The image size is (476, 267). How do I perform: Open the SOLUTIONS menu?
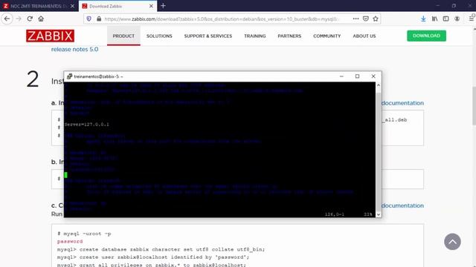[159, 36]
